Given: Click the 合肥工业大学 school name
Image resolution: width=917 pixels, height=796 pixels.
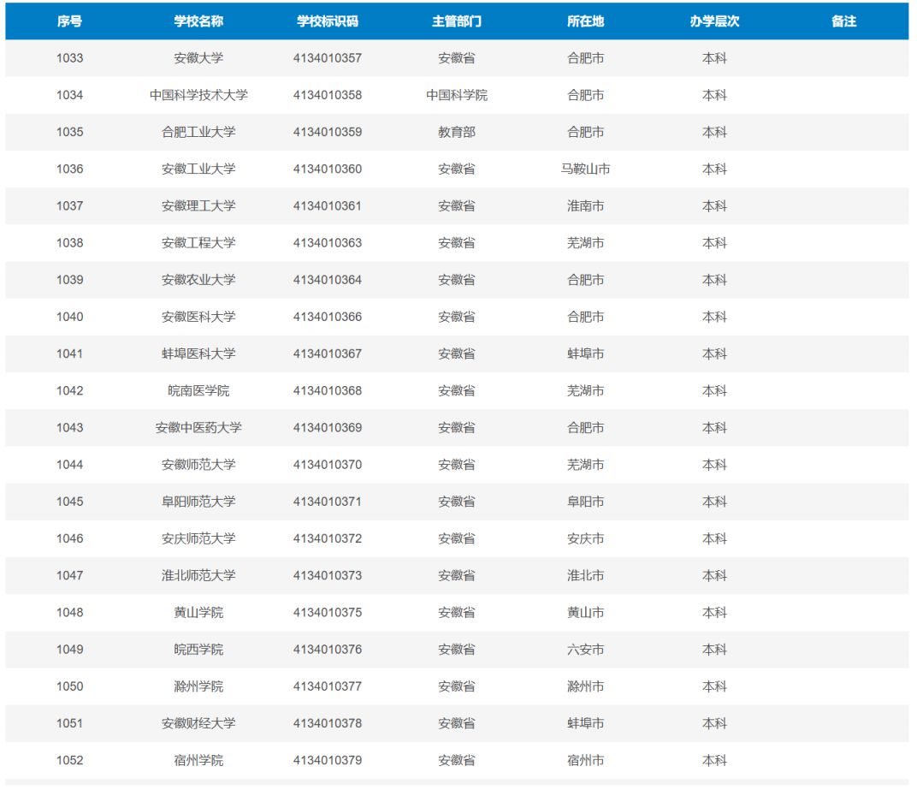Looking at the screenshot, I should (x=198, y=132).
